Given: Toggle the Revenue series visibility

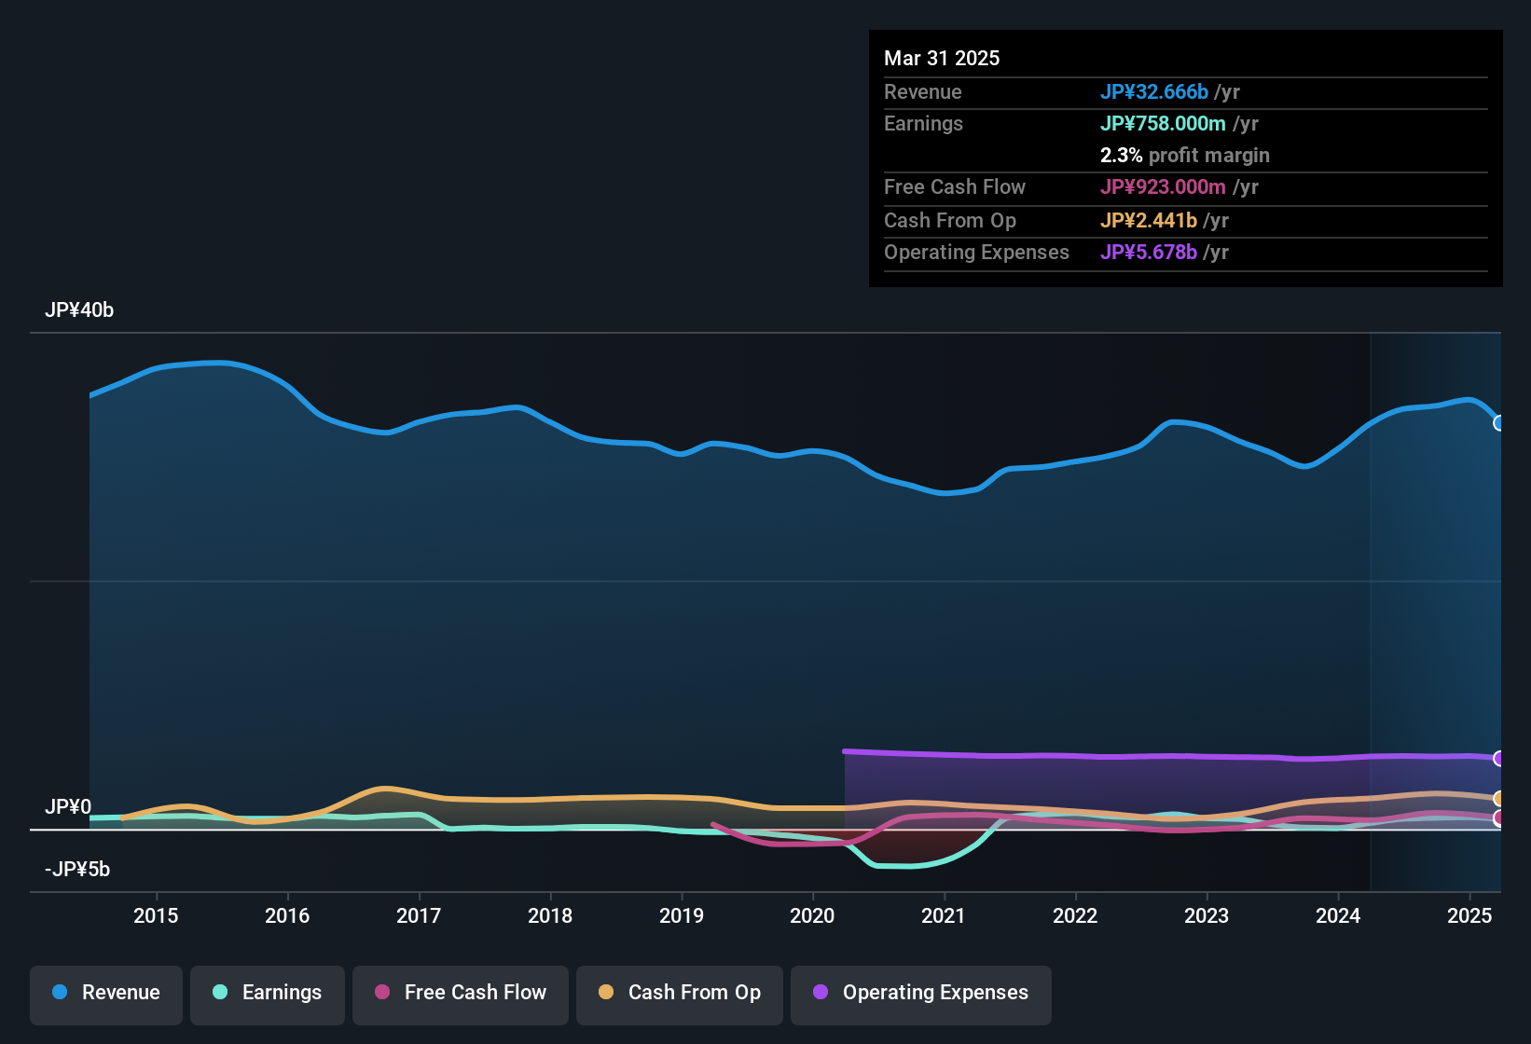Looking at the screenshot, I should click(x=105, y=993).
